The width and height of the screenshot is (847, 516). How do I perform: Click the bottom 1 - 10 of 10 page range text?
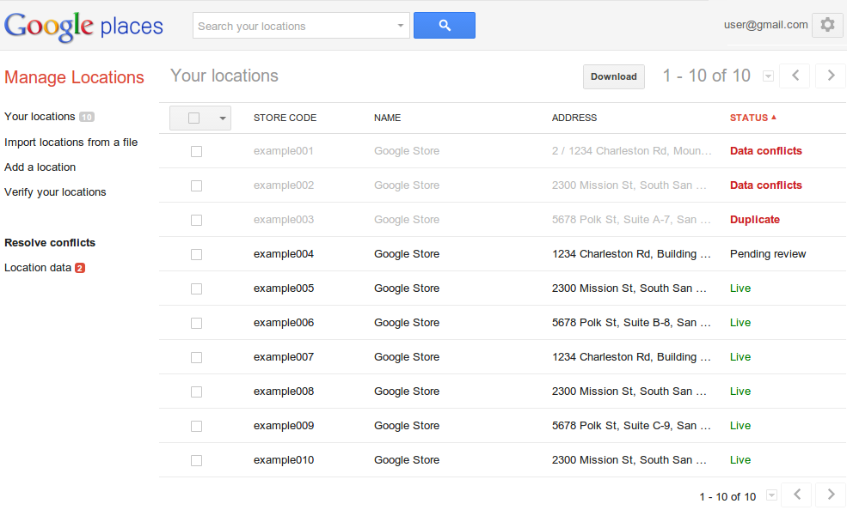pos(727,496)
